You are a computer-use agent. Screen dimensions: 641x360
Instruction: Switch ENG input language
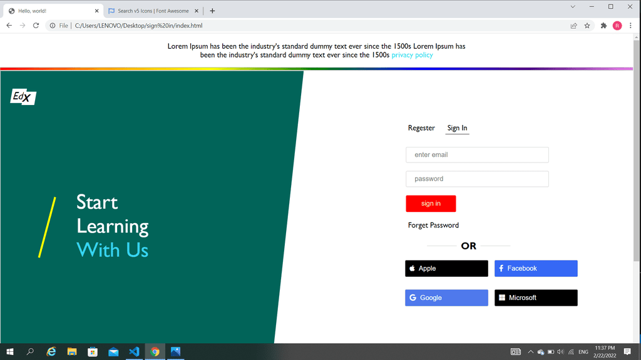[583, 352]
